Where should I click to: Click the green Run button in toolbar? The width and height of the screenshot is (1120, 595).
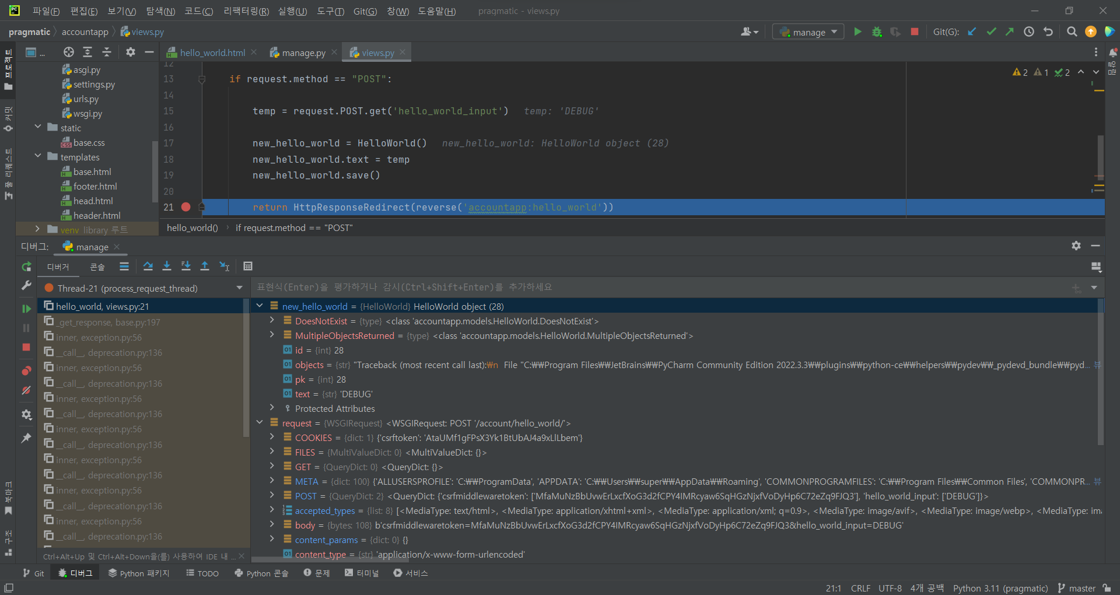pos(857,32)
